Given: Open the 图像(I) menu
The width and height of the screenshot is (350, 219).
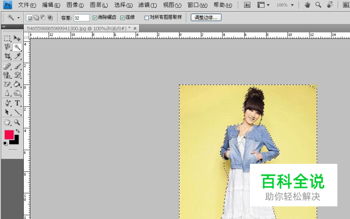Looking at the screenshot, I should [x=75, y=5].
